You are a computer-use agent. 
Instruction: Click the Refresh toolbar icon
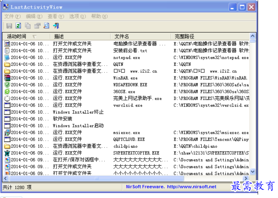[x=18, y=26]
